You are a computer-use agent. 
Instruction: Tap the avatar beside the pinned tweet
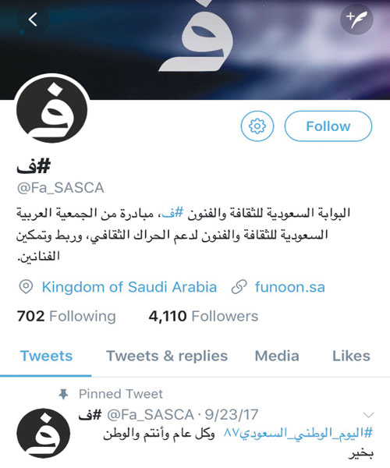(44, 433)
